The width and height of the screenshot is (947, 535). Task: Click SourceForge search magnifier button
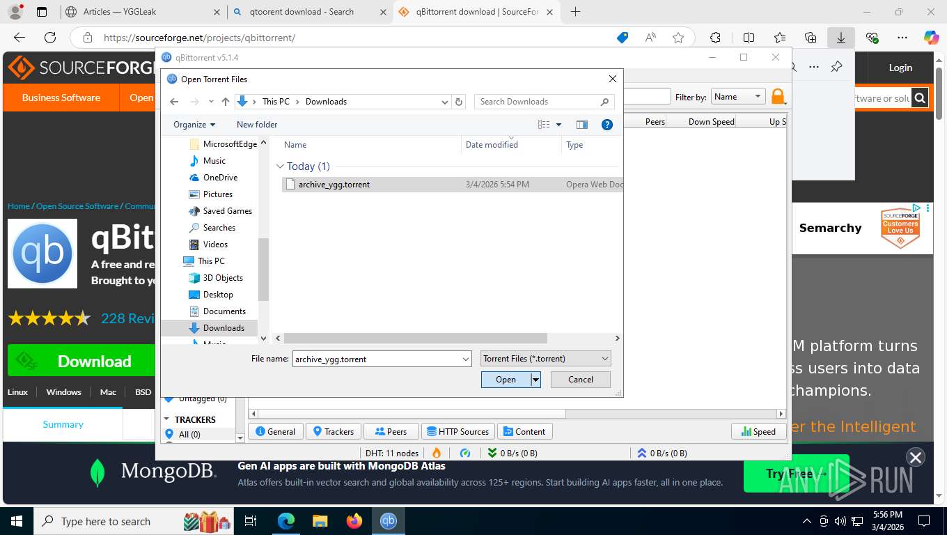[921, 98]
